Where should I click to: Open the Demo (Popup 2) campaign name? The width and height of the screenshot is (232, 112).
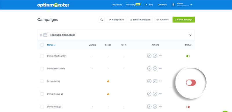tap(55, 94)
